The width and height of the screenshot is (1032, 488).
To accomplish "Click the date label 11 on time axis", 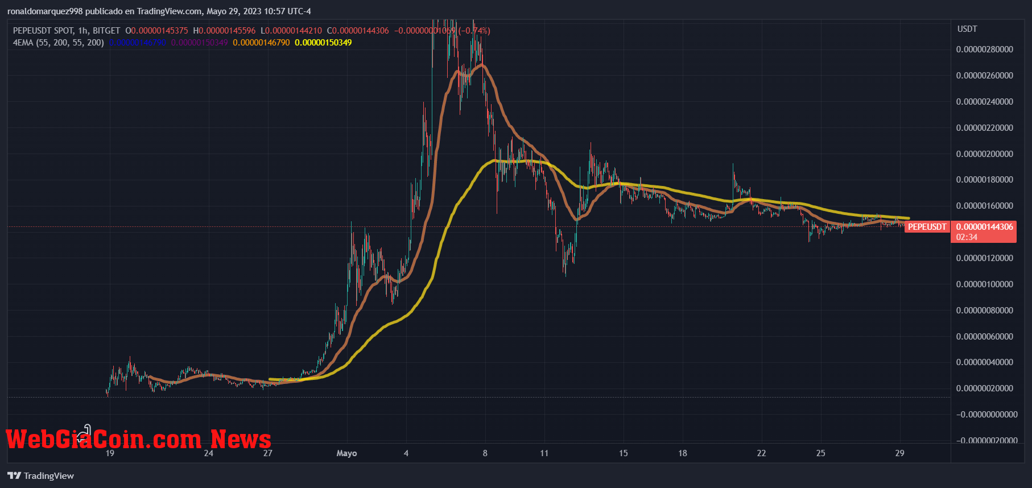I will pyautogui.click(x=544, y=453).
